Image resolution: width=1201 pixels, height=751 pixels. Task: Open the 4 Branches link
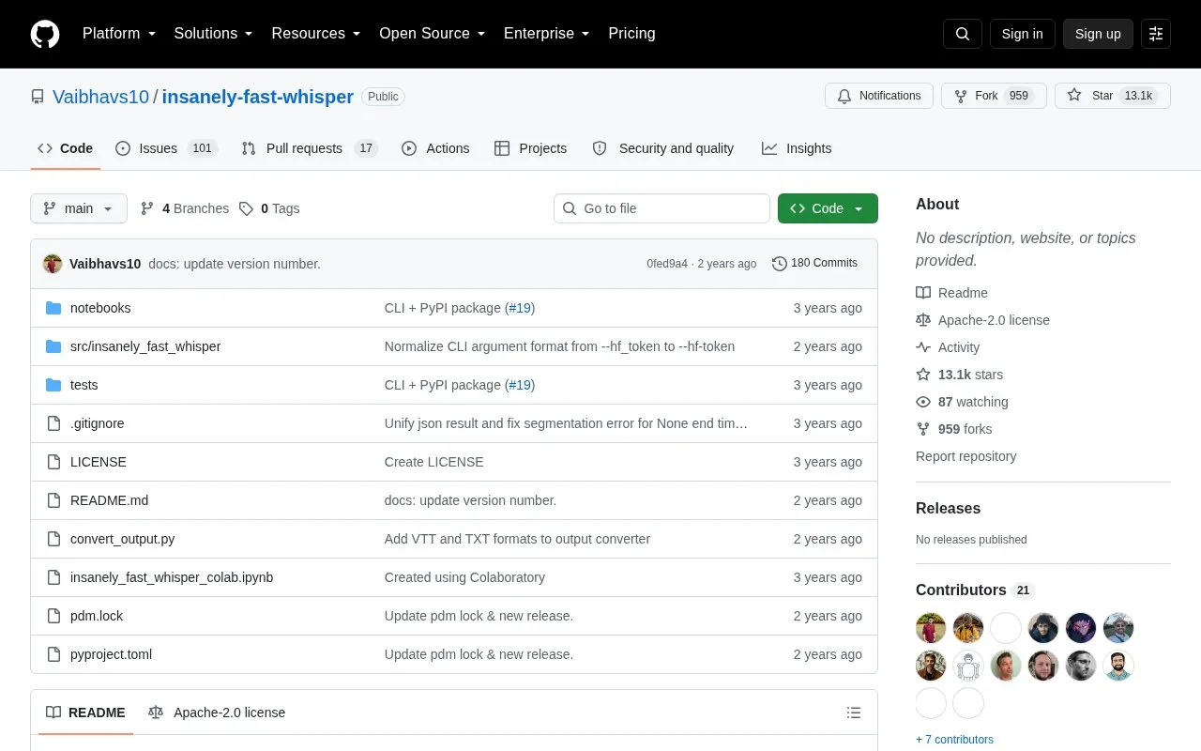(185, 208)
